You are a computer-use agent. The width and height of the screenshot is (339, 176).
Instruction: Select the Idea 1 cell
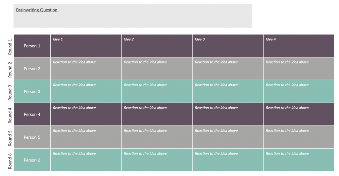pyautogui.click(x=86, y=46)
